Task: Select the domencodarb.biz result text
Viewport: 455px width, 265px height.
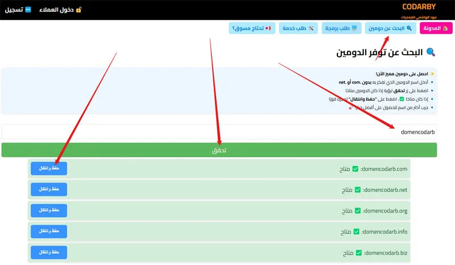Action: [x=386, y=253]
